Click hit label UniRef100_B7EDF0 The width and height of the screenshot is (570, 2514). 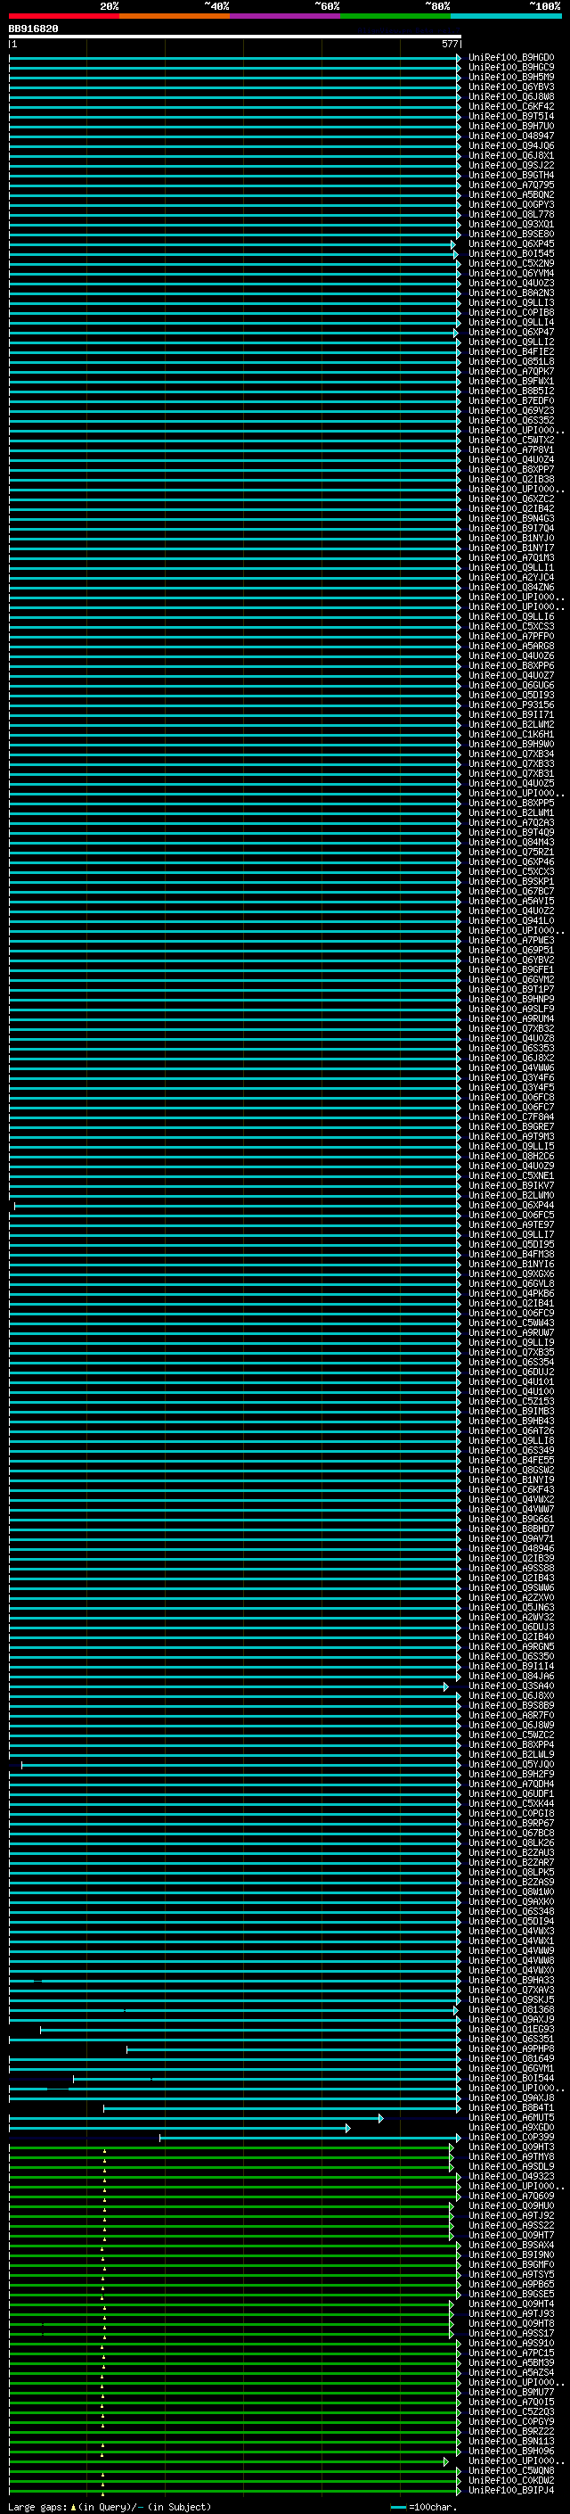[511, 401]
